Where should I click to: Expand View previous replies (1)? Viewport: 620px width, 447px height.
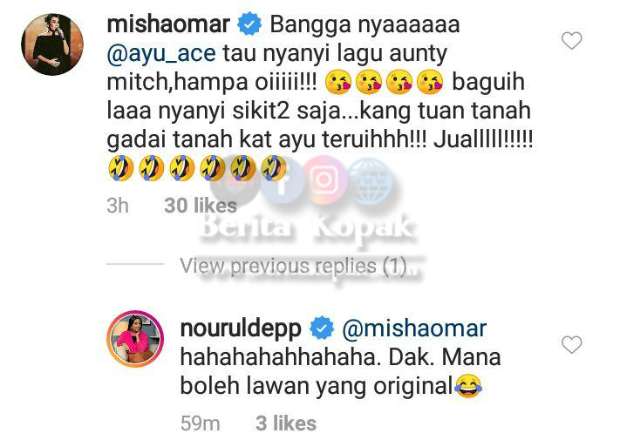coord(293,266)
